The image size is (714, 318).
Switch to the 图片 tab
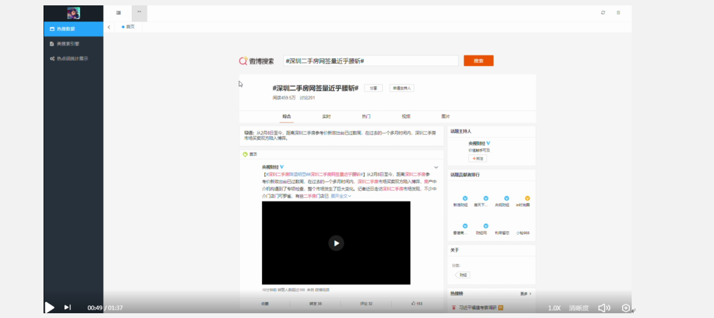tap(446, 117)
